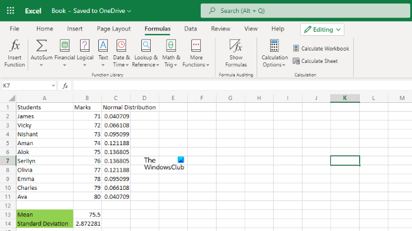The width and height of the screenshot is (412, 231).
Task: Select Aman's distribution value 0.121188
Action: [x=116, y=143]
